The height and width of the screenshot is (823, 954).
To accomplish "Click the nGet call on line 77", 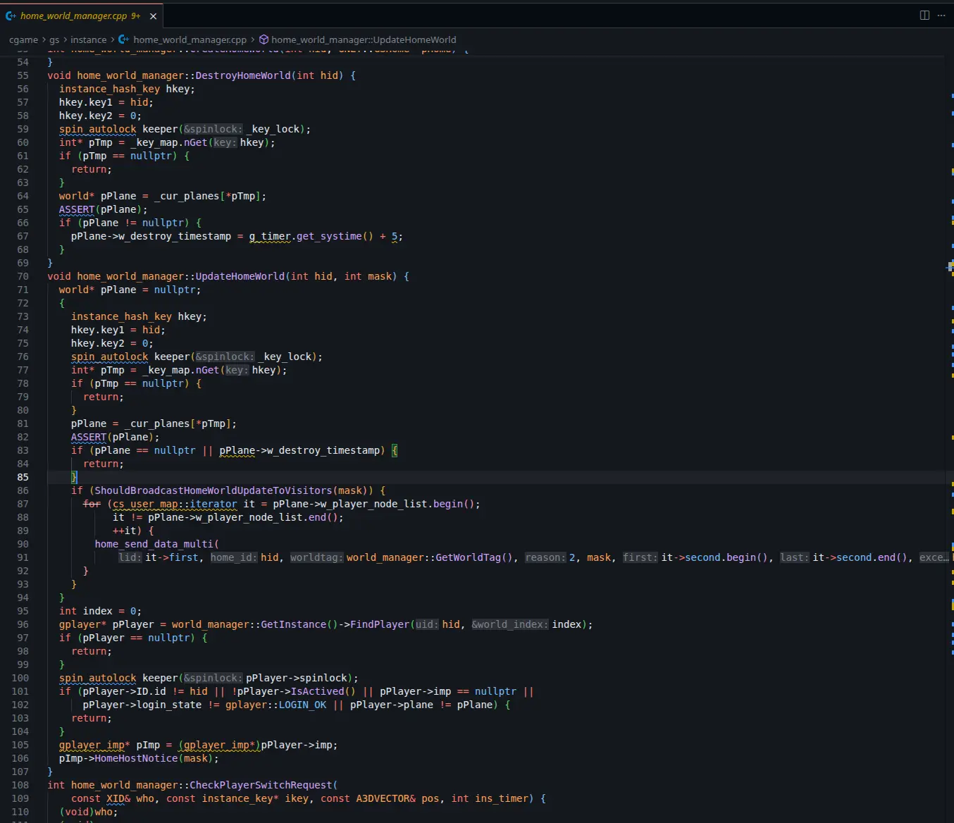I will (x=207, y=370).
